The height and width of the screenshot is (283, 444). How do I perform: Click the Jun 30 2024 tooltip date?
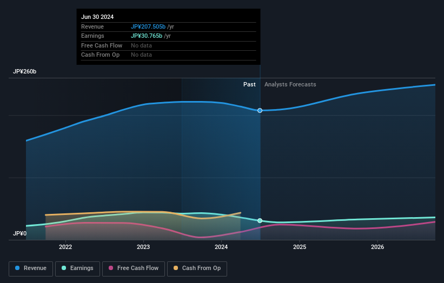pyautogui.click(x=97, y=17)
